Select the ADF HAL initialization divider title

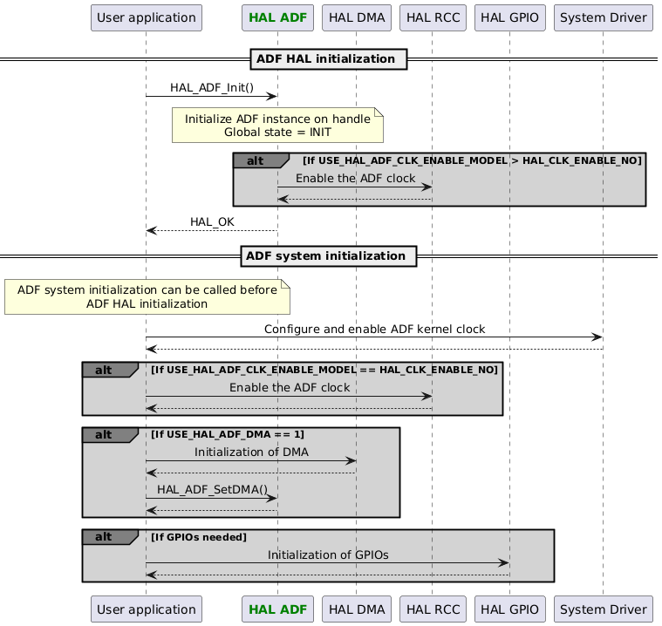coord(329,59)
